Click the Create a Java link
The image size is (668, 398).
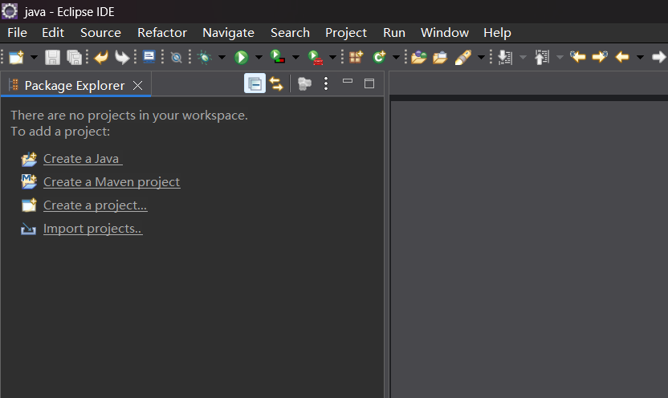pos(83,159)
